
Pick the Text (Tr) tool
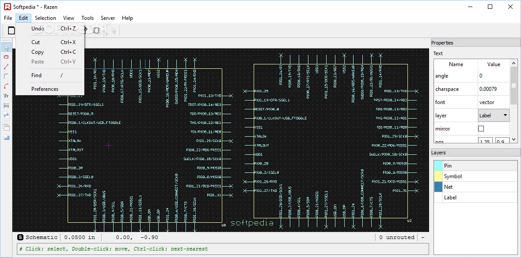coord(6,96)
